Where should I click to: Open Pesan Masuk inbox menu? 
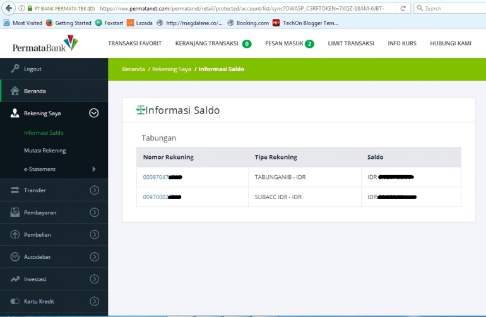click(x=284, y=43)
